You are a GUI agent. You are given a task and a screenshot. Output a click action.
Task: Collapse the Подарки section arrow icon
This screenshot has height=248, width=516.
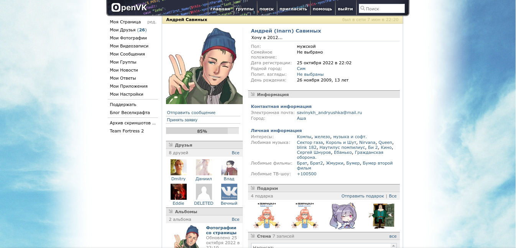tap(253, 188)
